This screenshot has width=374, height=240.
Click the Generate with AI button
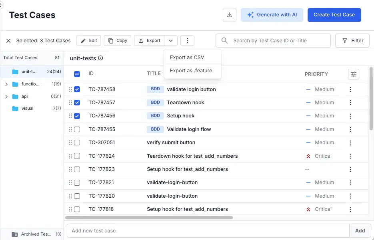click(272, 15)
